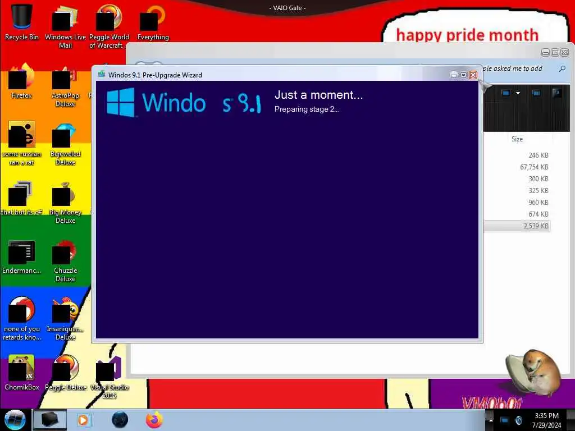
Task: Select the 674 KB file row
Action: [x=517, y=214]
